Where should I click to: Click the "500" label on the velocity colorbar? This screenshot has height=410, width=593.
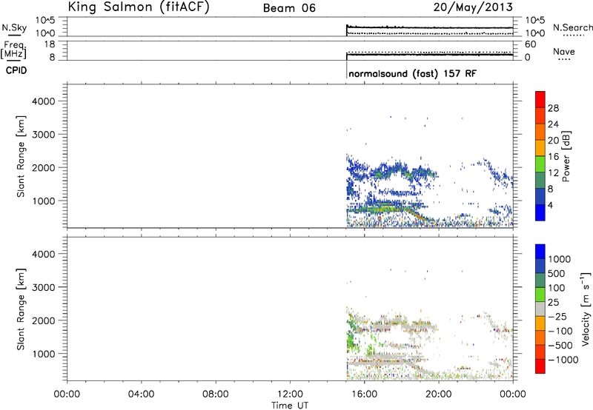pyautogui.click(x=555, y=273)
